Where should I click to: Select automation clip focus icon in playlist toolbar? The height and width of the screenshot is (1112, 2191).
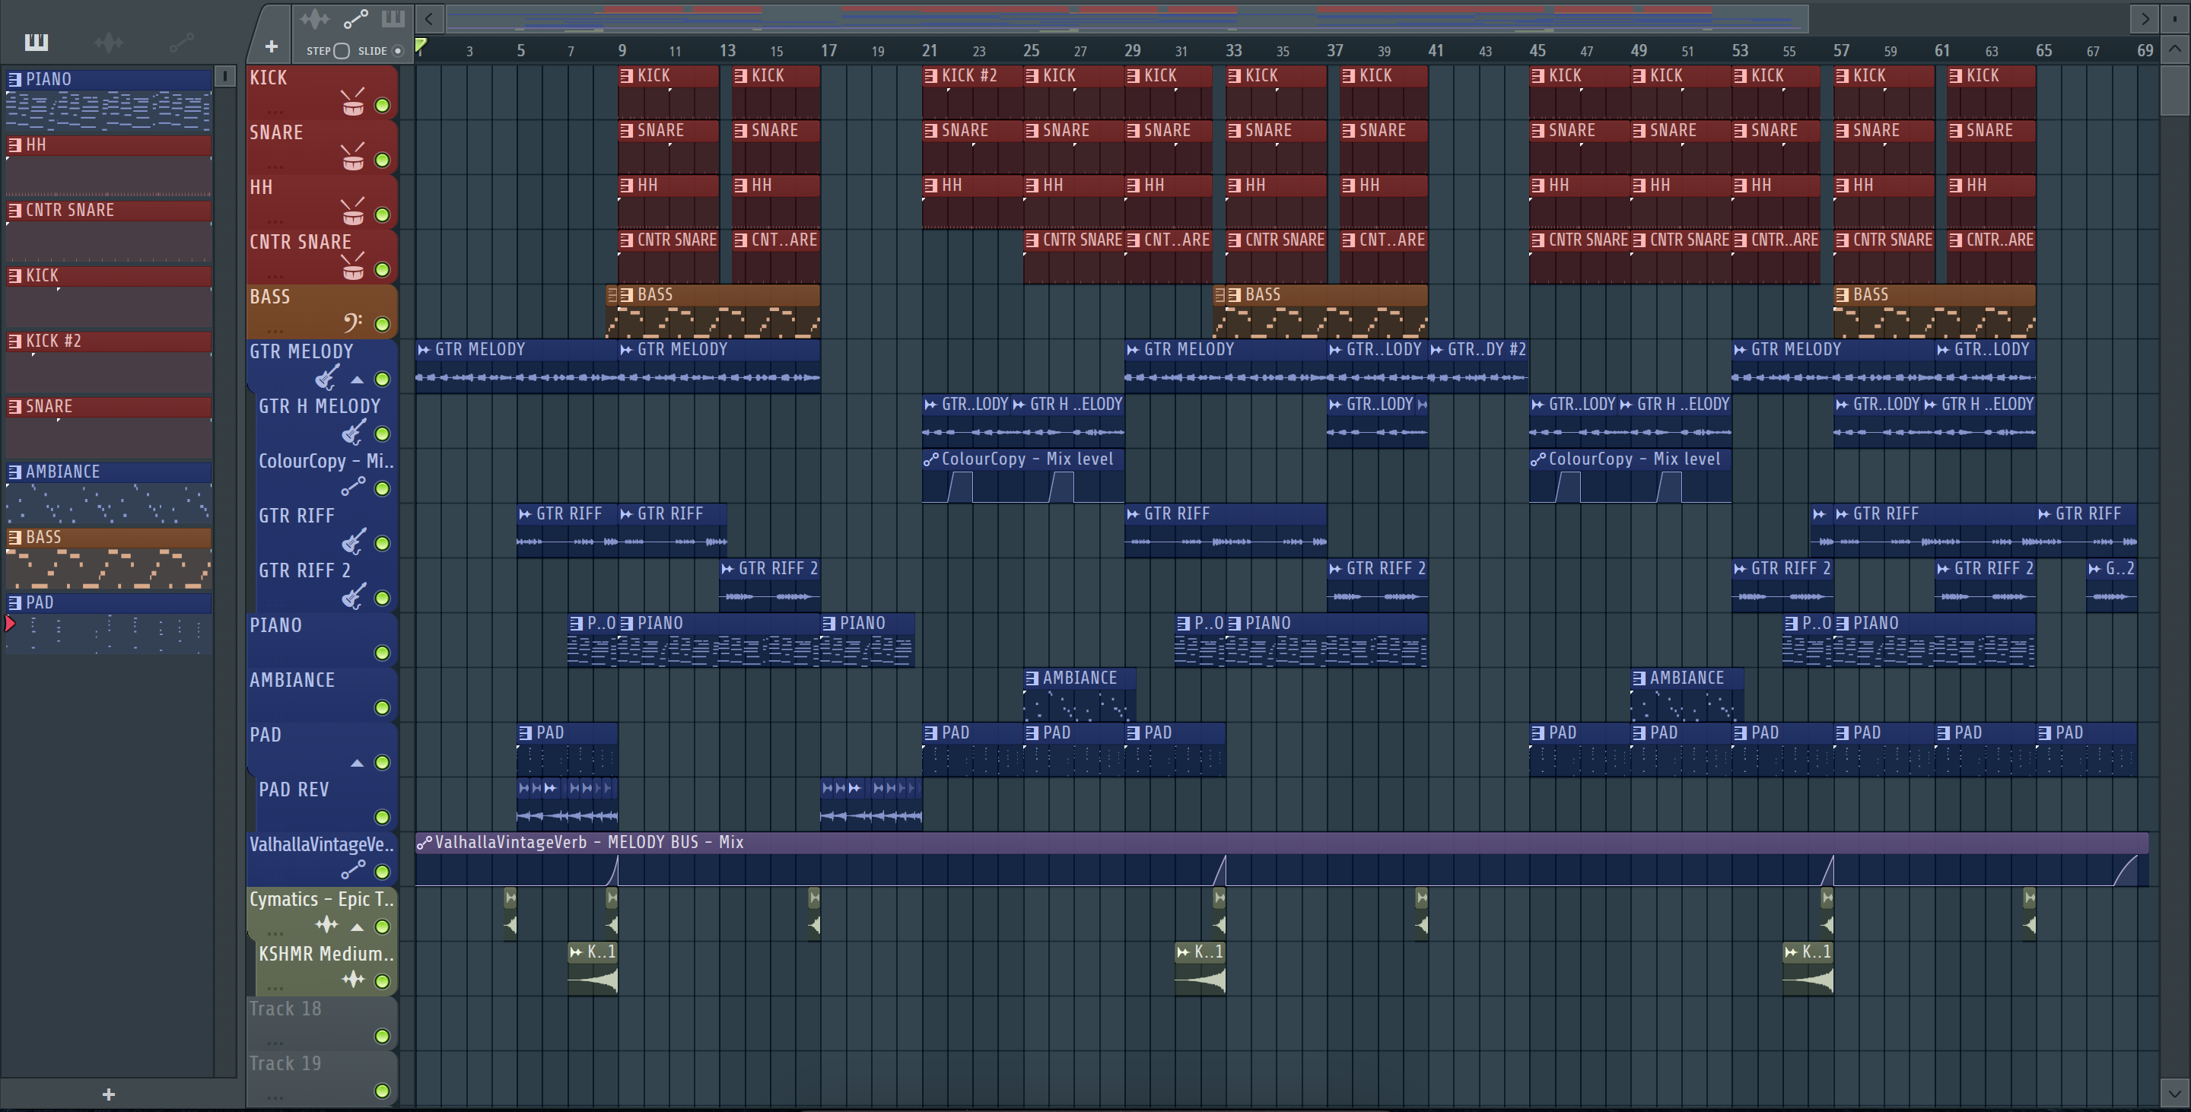(355, 17)
